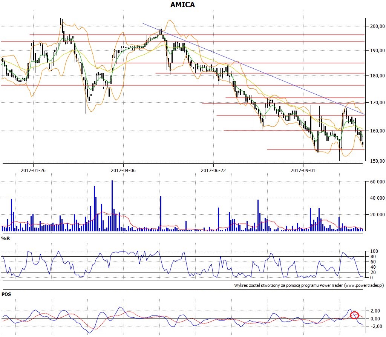Click the %R indicator panel label
The width and height of the screenshot is (386, 337).
point(5,239)
